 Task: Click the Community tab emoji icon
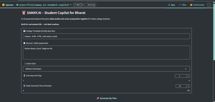191,5
